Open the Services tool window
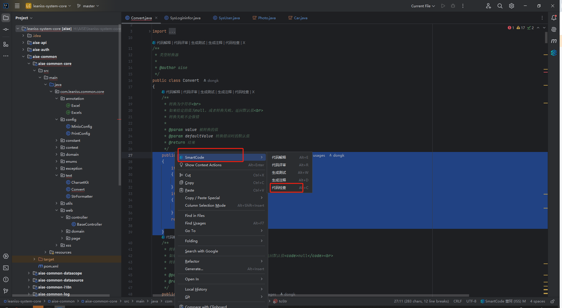 click(6, 256)
